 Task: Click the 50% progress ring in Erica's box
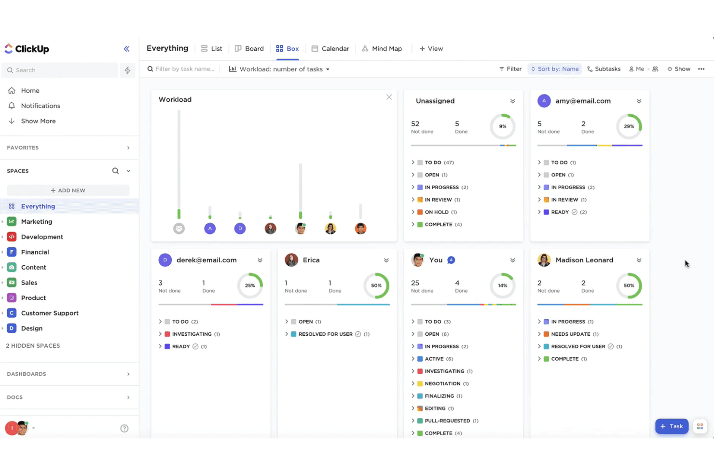point(376,286)
